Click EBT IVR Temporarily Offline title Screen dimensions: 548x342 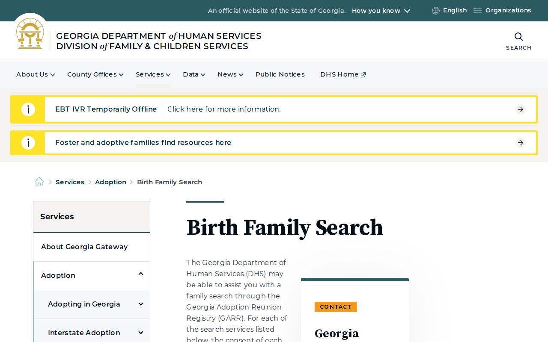(x=106, y=109)
